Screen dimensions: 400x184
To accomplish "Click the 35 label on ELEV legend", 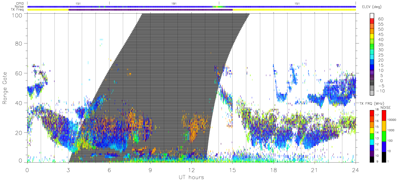I will point(381,45).
